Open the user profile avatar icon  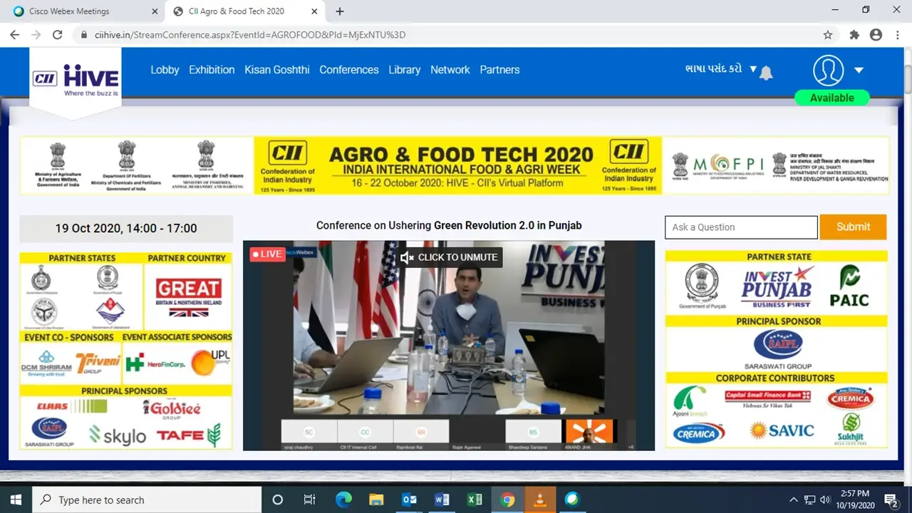click(x=828, y=70)
